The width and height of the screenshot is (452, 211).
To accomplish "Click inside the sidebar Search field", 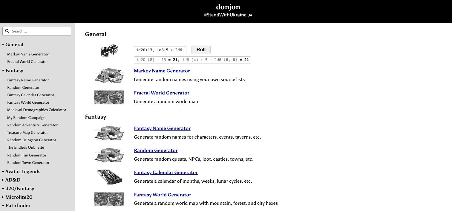I will tap(37, 31).
